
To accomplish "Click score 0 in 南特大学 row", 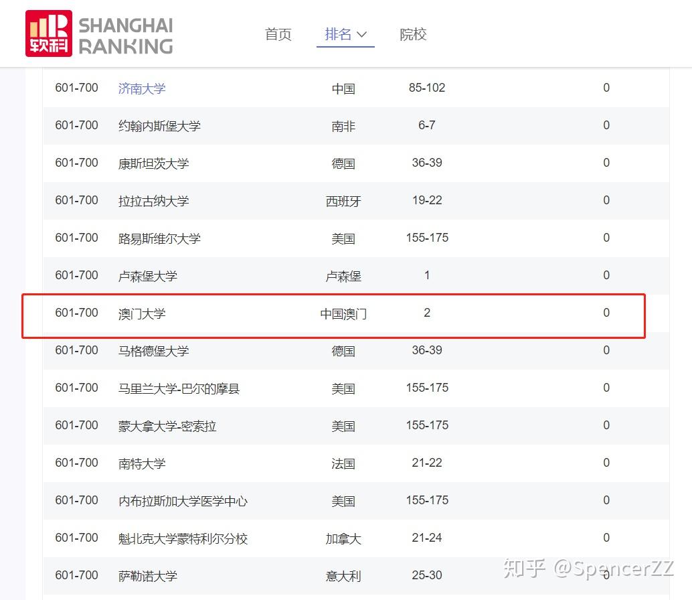I will tap(606, 463).
